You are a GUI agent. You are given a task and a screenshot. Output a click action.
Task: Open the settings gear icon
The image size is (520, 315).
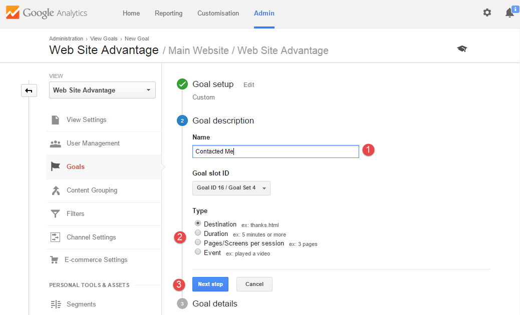(487, 12)
